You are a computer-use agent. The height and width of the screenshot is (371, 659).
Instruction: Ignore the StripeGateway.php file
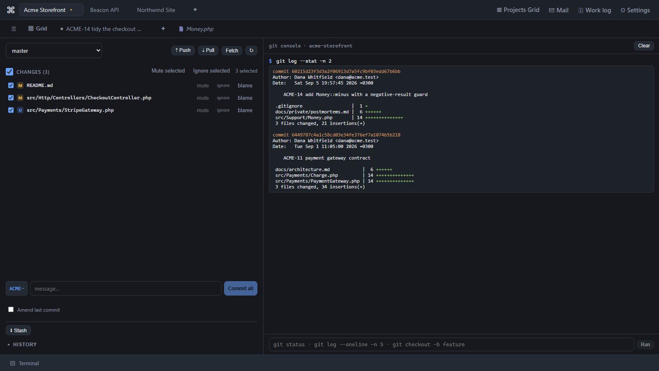pos(223,110)
